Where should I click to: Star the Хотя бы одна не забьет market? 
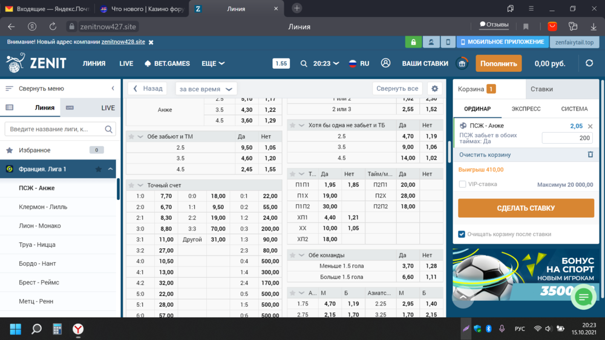[292, 126]
